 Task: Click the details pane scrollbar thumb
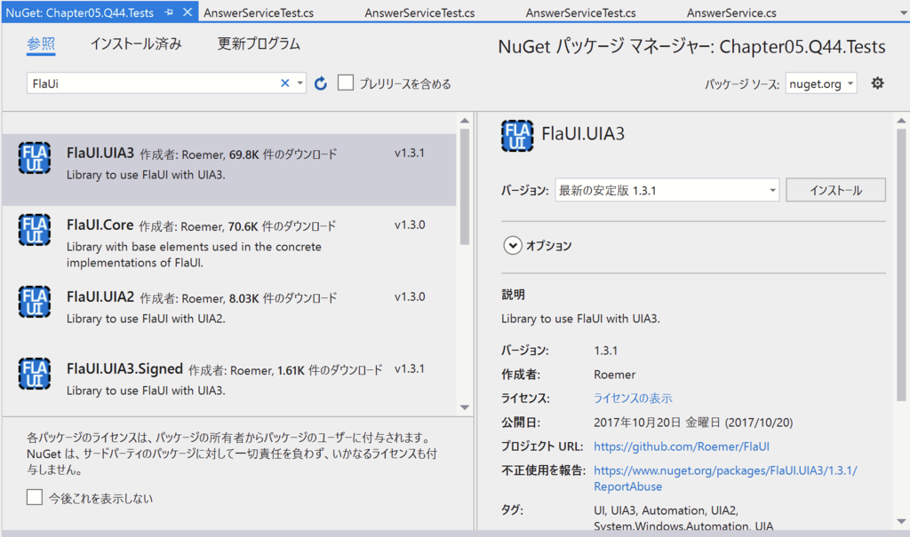pyautogui.click(x=901, y=265)
